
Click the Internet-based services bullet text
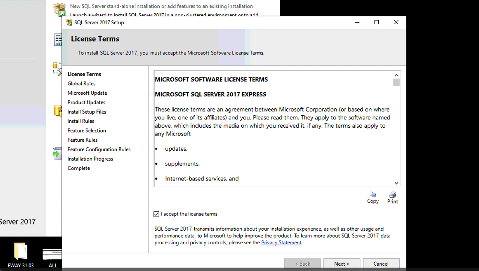[202, 179]
